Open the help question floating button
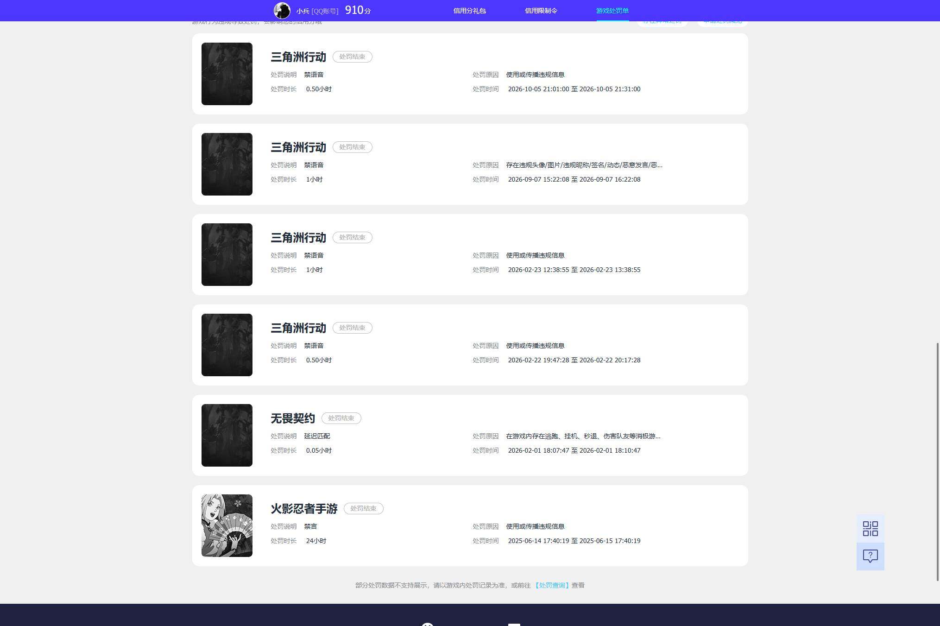Screen dimensions: 940x626 coord(870,556)
